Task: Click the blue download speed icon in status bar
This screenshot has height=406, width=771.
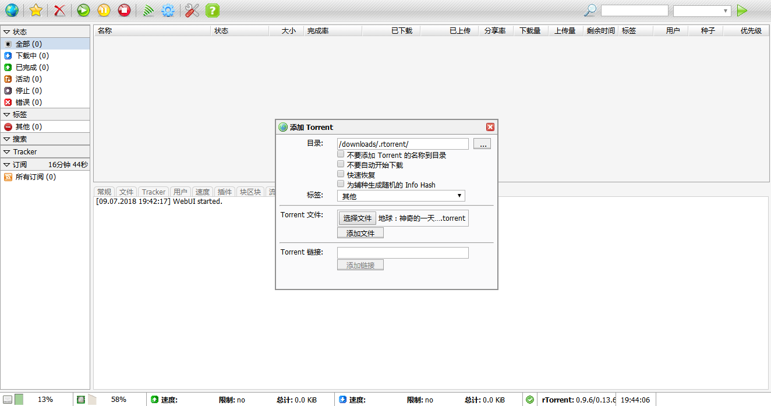Action: (x=342, y=400)
